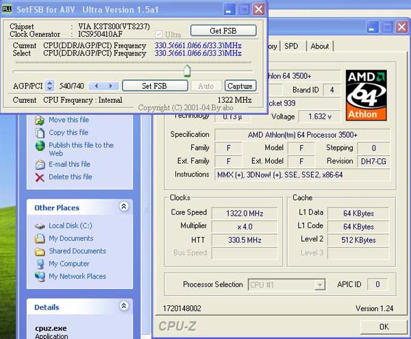Click the Voltage value 1.632 v

[320, 116]
